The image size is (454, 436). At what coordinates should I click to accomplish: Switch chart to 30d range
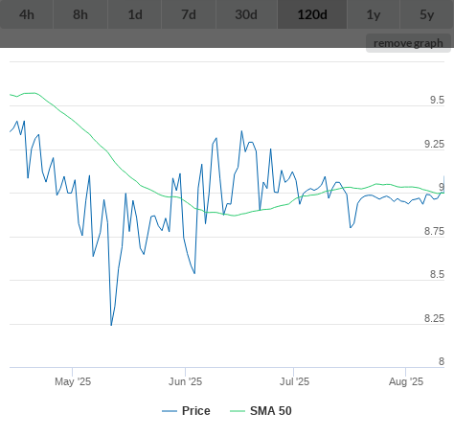click(246, 14)
